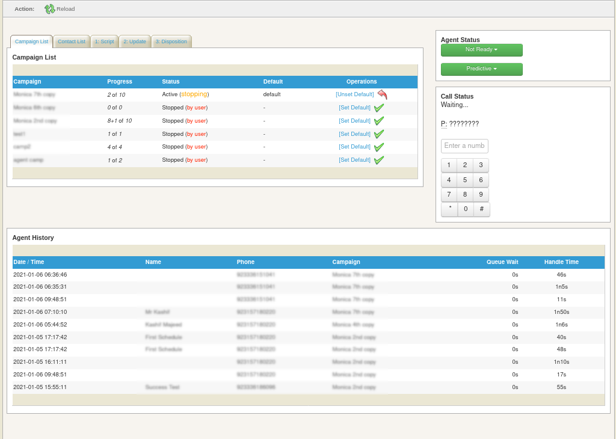
Task: Set Default for the 8+1 of 10 campaign
Action: click(x=355, y=121)
